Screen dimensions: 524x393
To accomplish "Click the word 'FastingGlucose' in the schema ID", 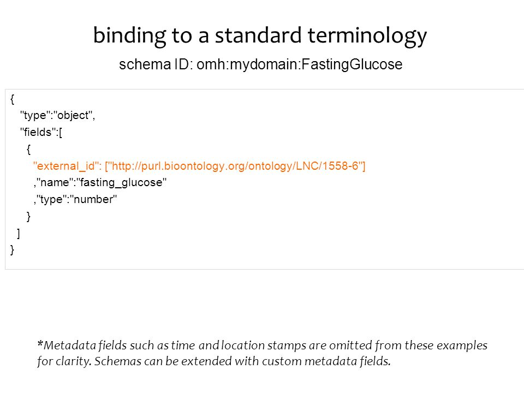I will [x=352, y=64].
